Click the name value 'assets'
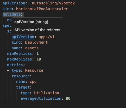126x108 pixels. pyautogui.click(x=32, y=48)
